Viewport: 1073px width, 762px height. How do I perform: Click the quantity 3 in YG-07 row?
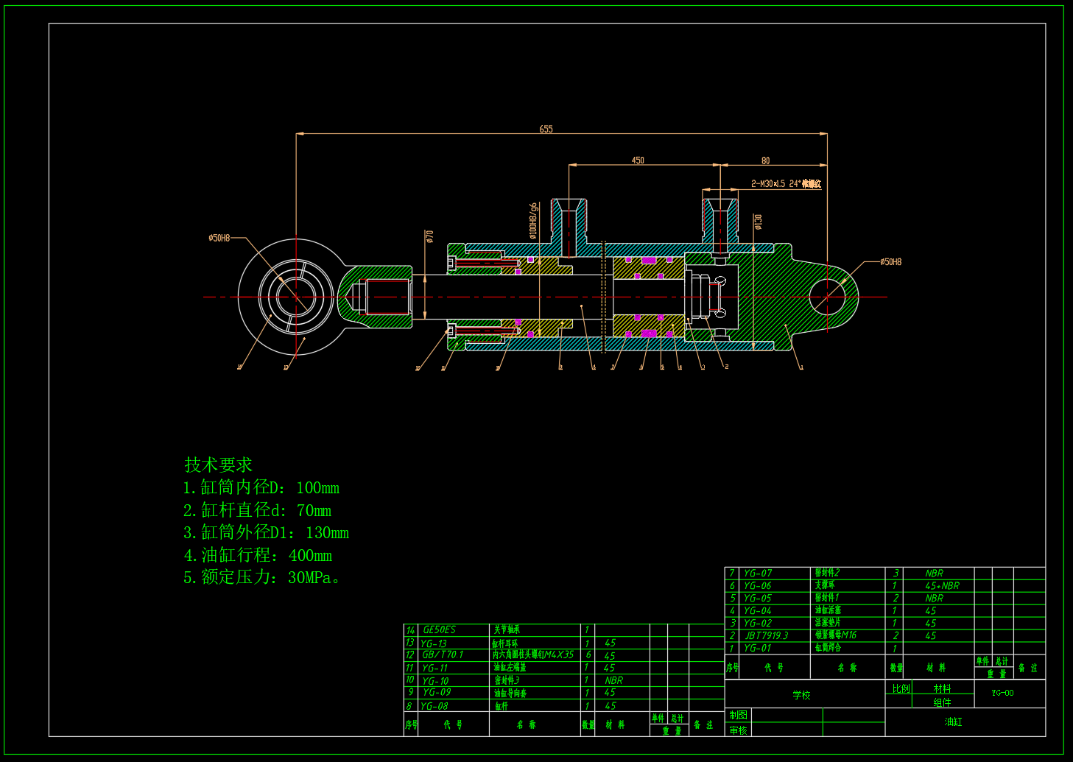[896, 573]
